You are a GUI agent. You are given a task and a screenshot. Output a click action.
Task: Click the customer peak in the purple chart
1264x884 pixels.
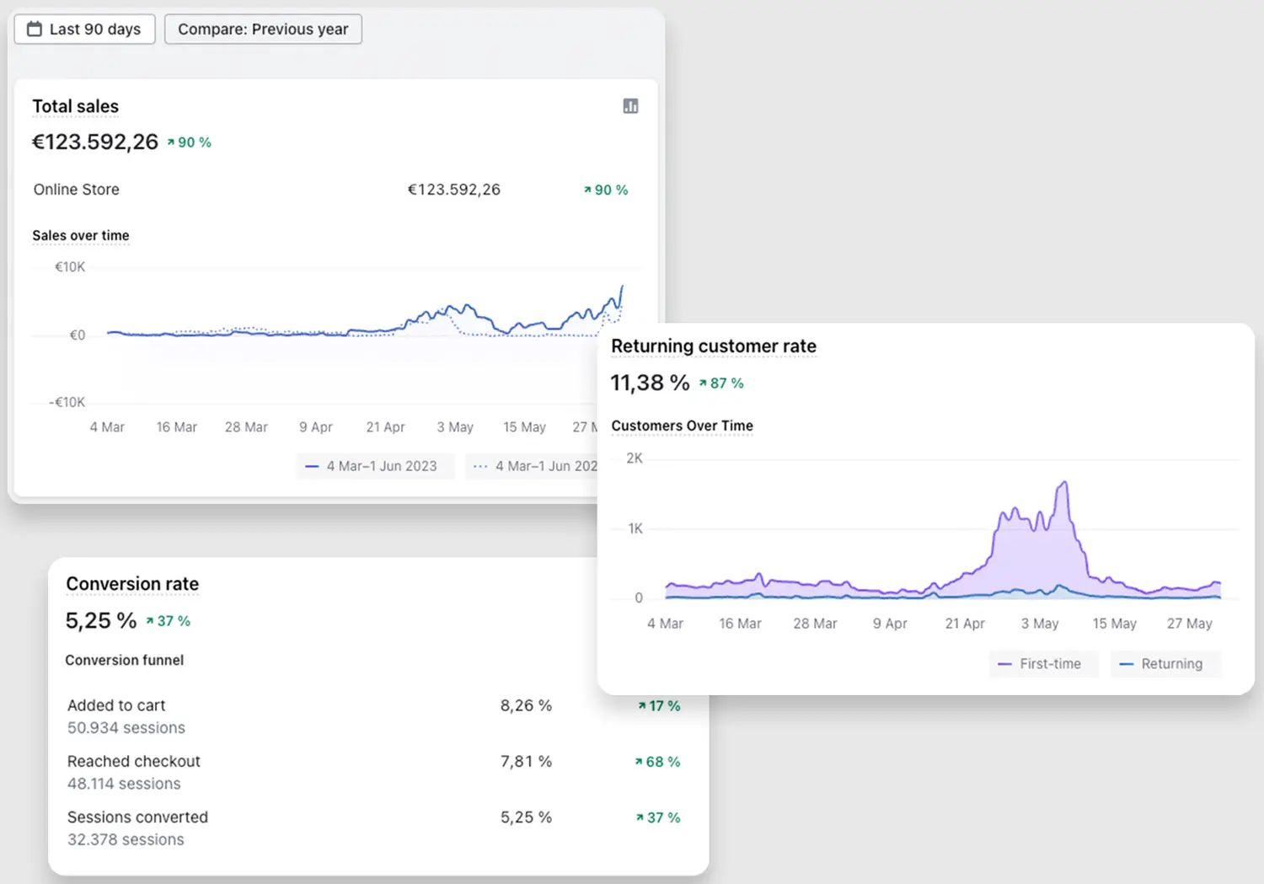pyautogui.click(x=1065, y=484)
